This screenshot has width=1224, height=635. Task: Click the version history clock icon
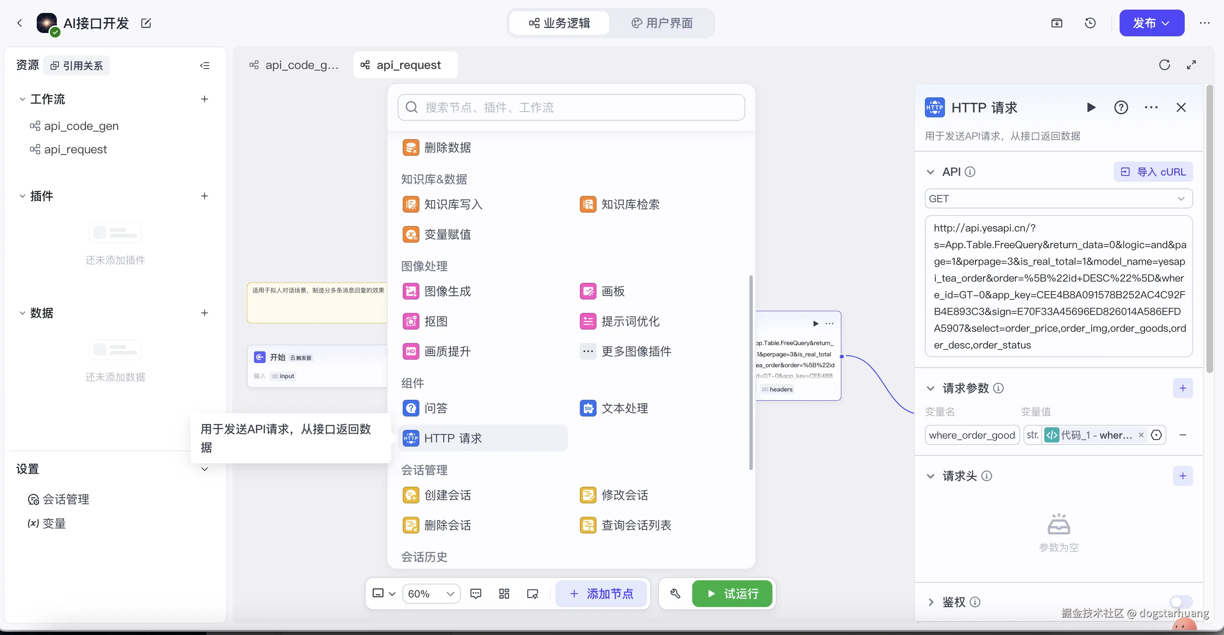click(1090, 23)
